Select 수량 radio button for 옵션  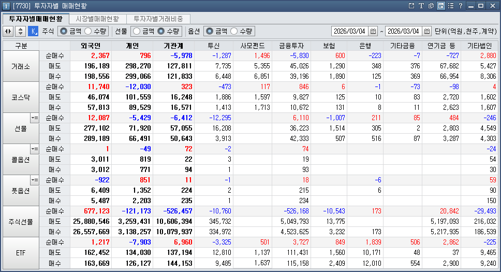(234, 31)
